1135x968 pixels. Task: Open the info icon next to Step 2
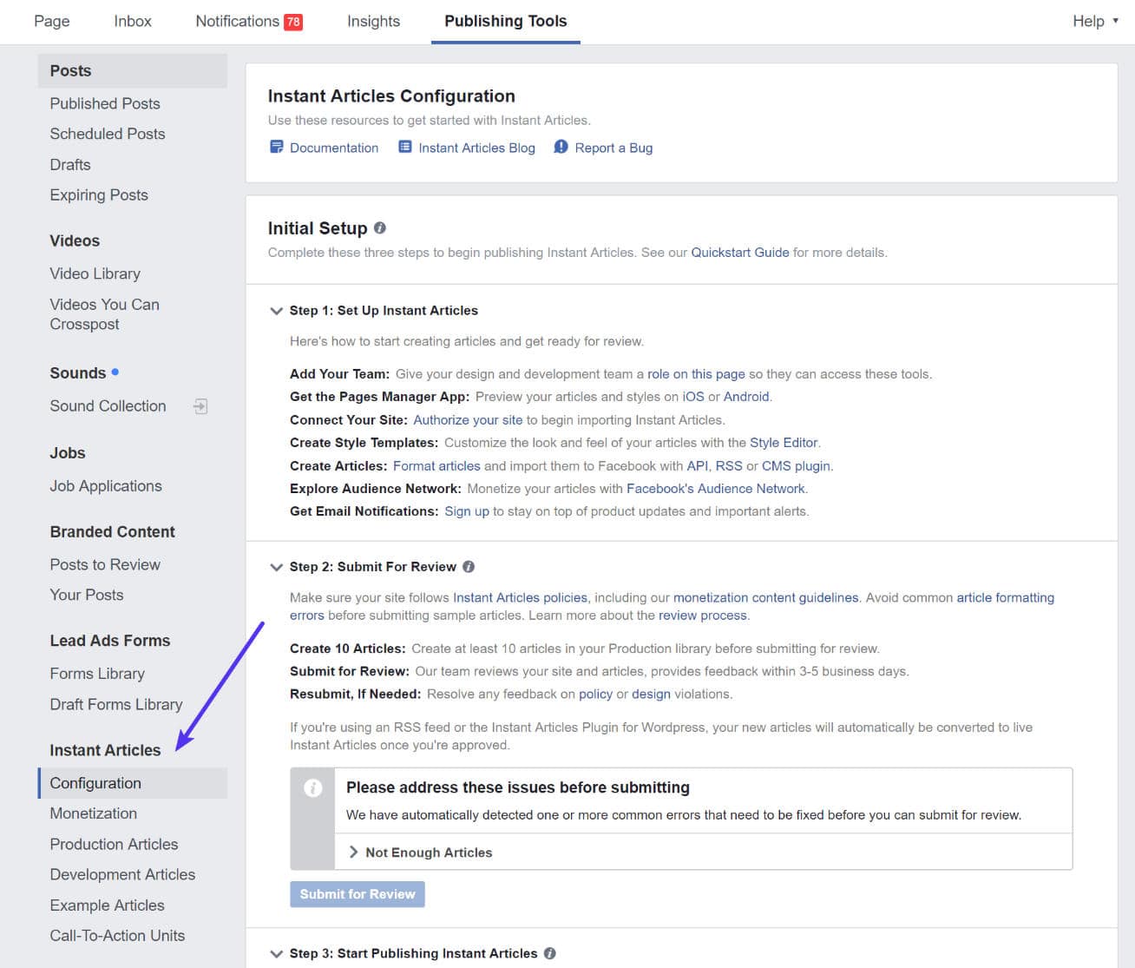coord(469,566)
